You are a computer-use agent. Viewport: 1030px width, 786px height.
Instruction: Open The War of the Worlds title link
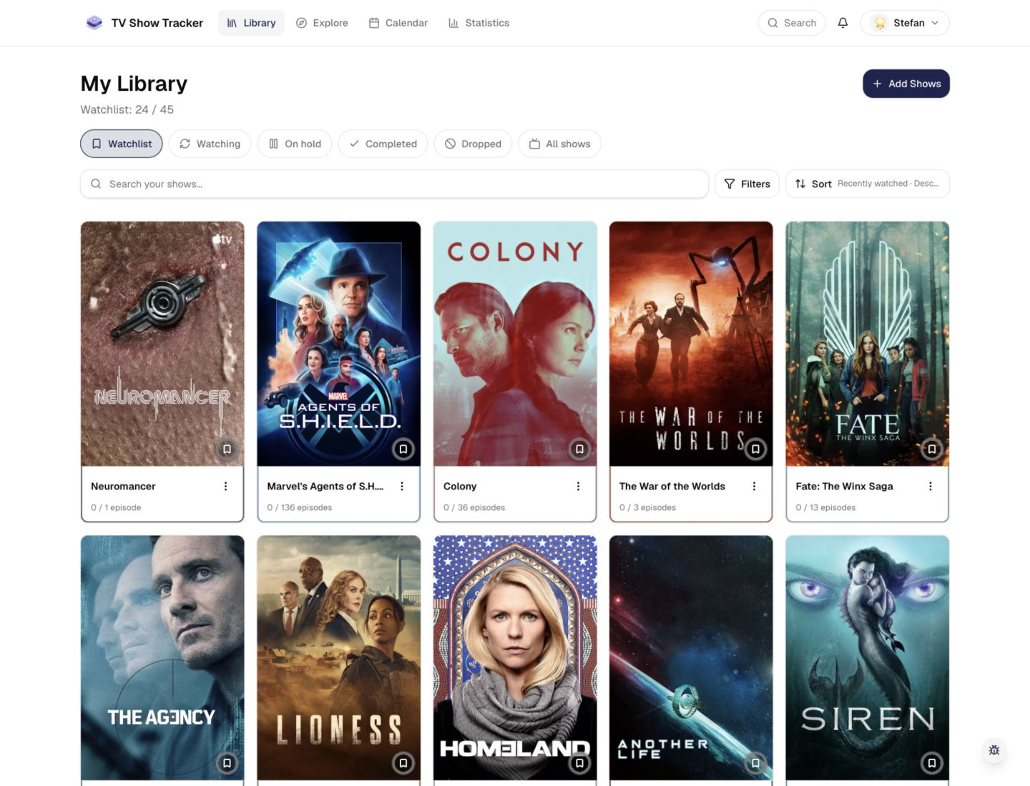pos(672,486)
